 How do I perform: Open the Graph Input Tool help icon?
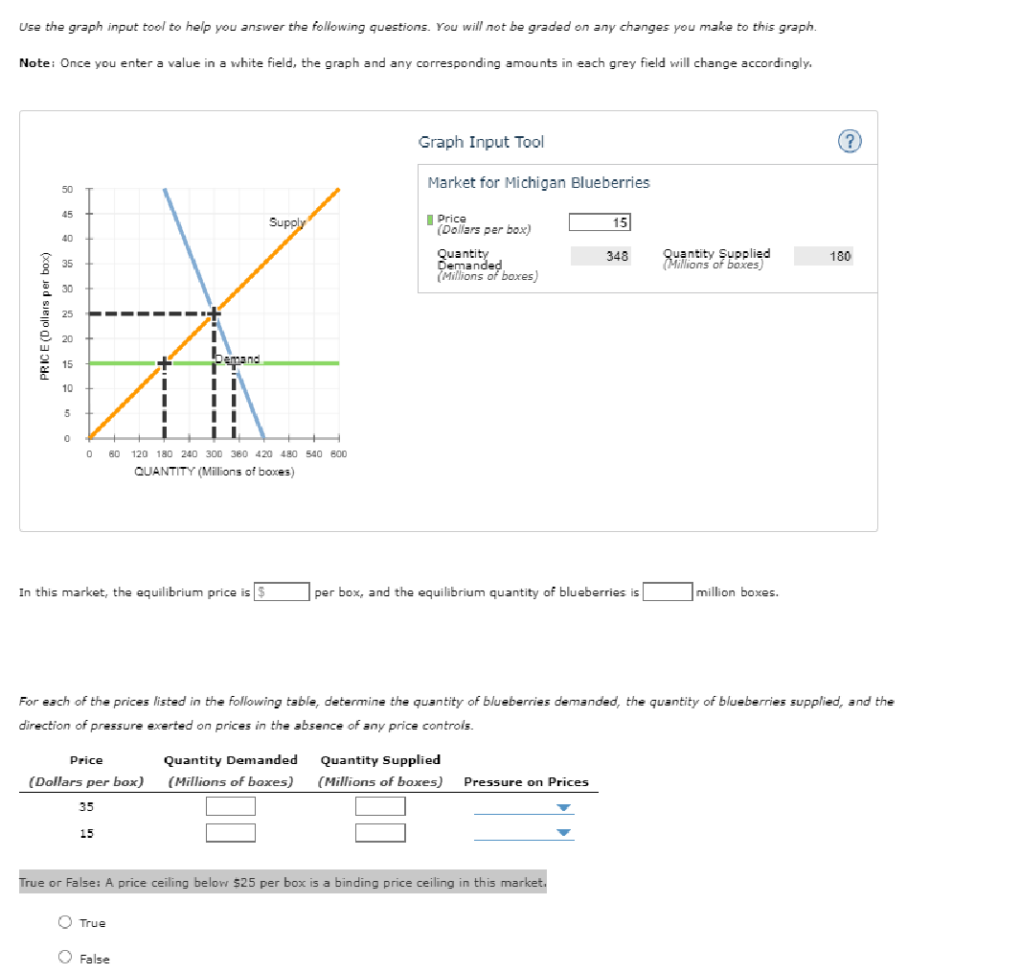coord(851,139)
